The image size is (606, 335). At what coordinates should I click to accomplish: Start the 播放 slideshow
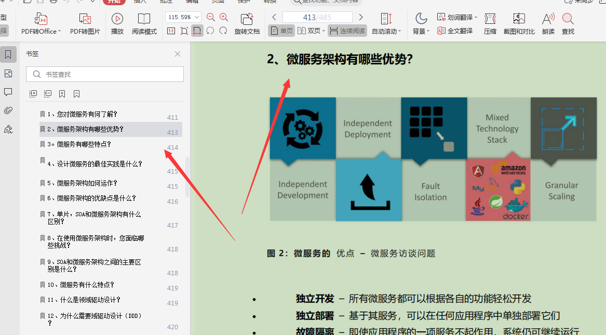tap(117, 23)
